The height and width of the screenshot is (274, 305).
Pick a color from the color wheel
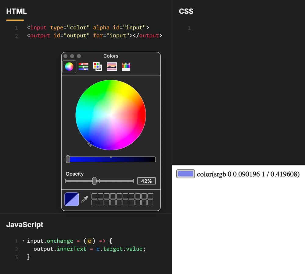point(110,114)
